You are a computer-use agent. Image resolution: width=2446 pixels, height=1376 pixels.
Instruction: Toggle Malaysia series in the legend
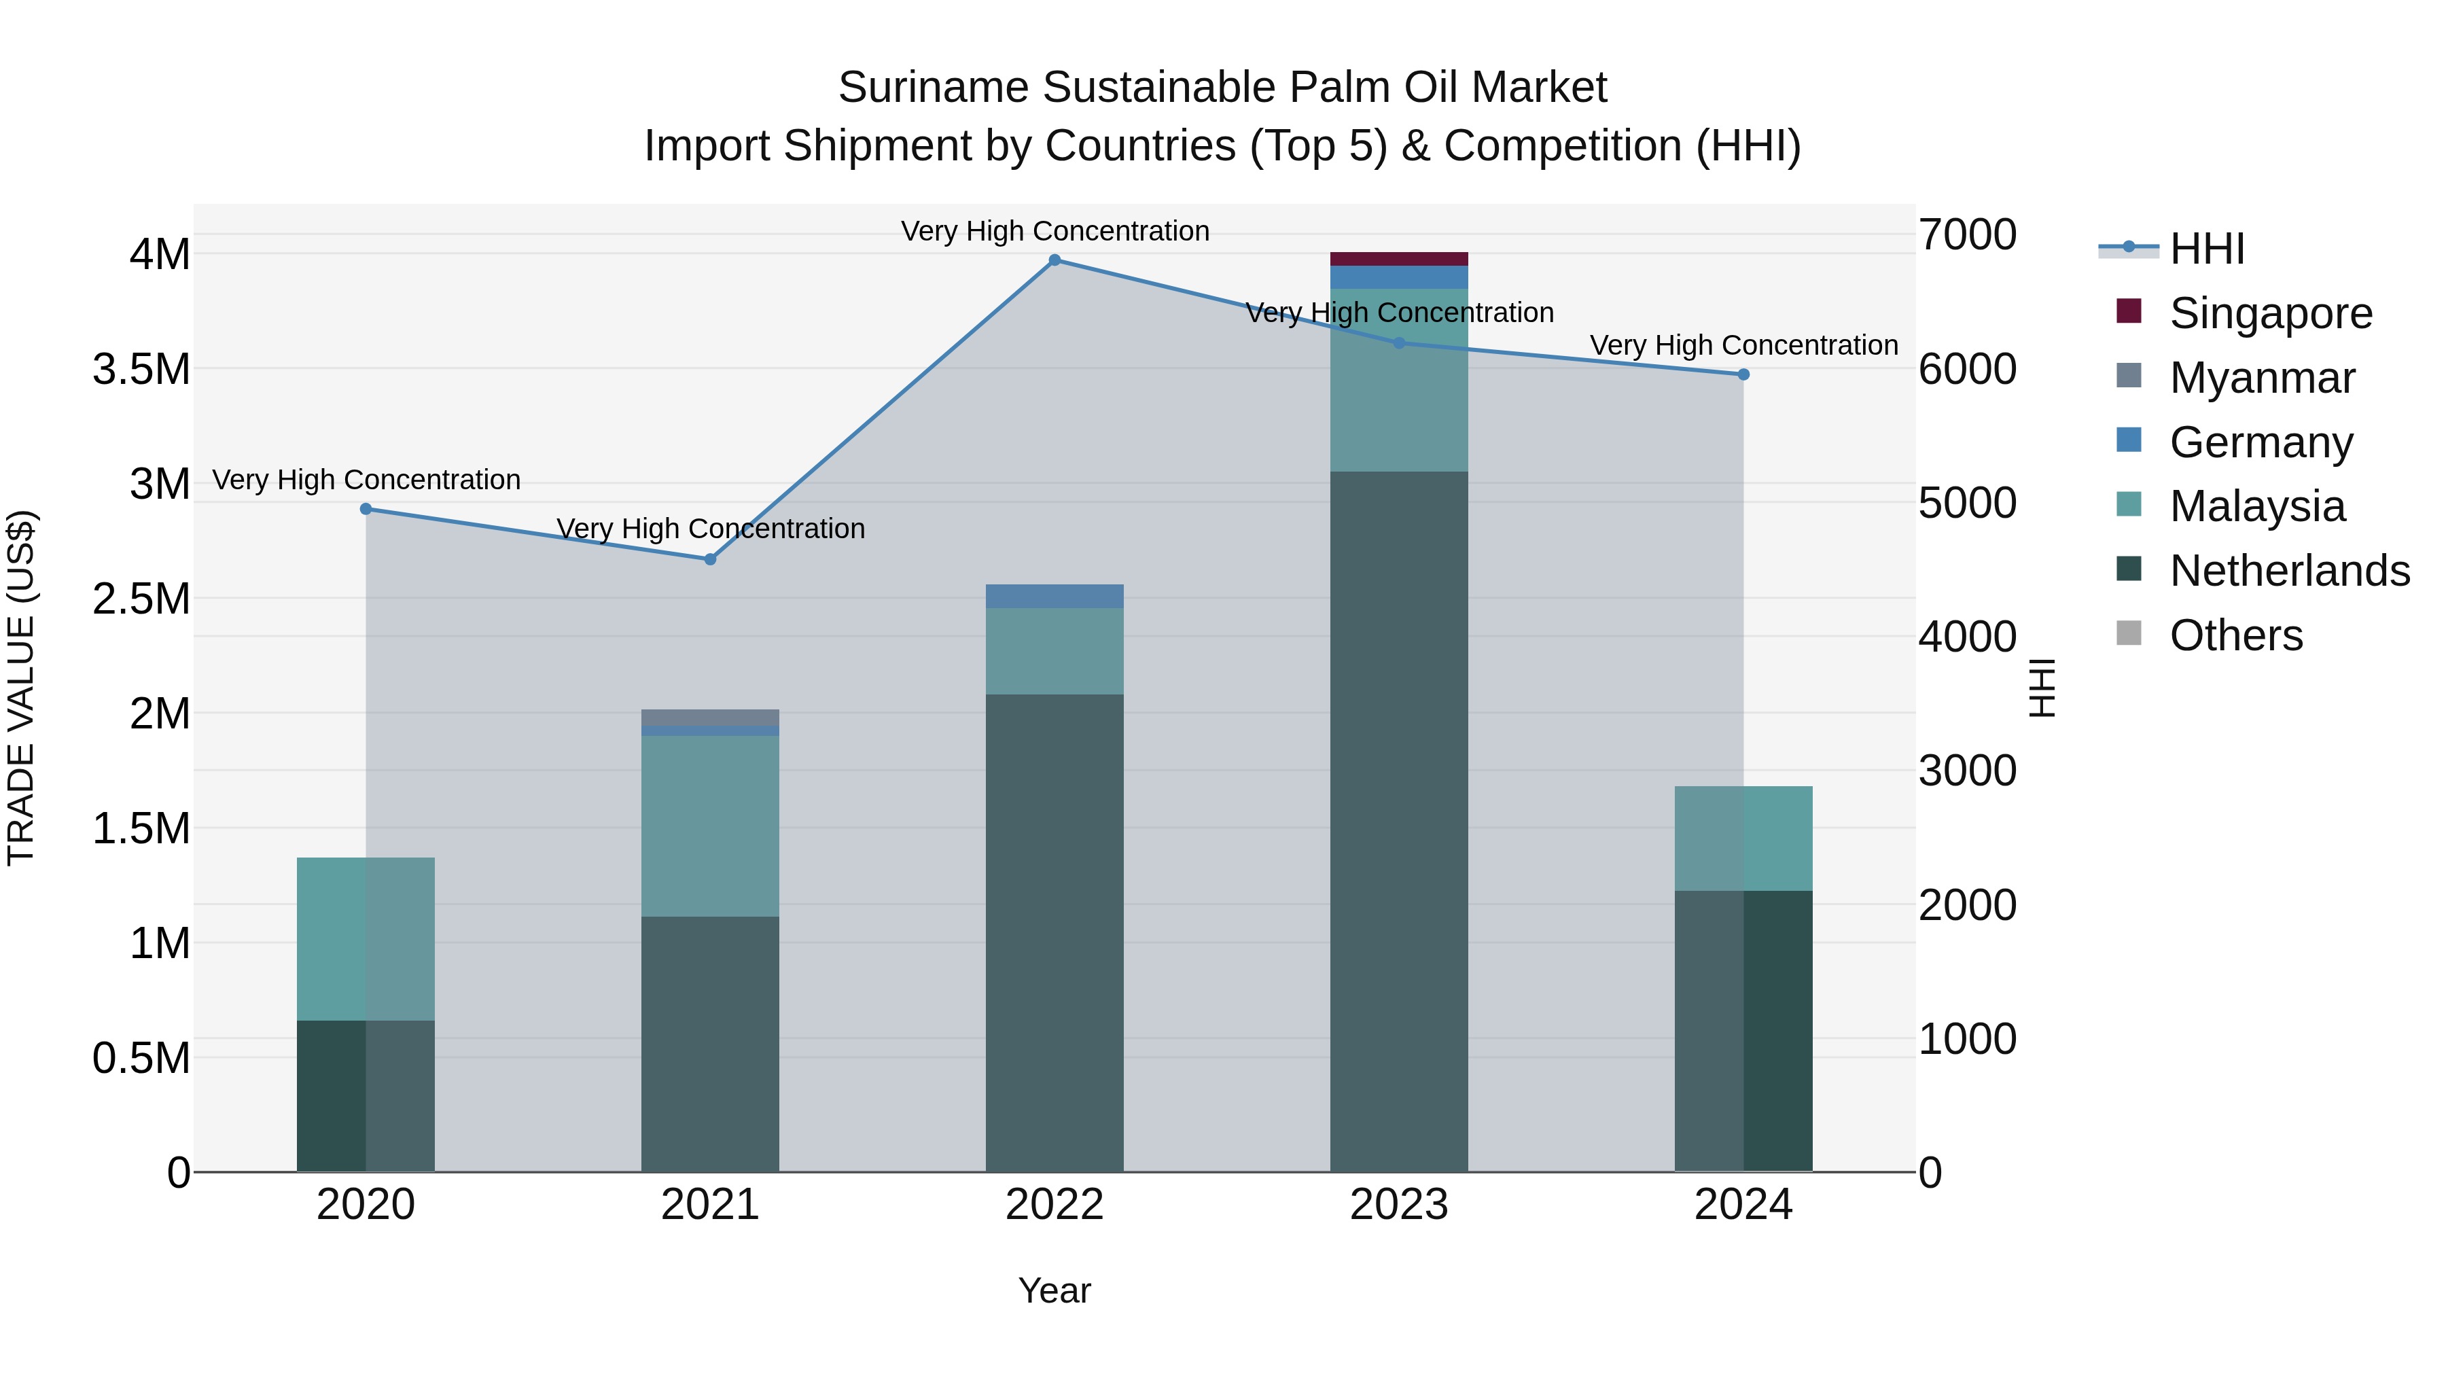(x=2231, y=506)
